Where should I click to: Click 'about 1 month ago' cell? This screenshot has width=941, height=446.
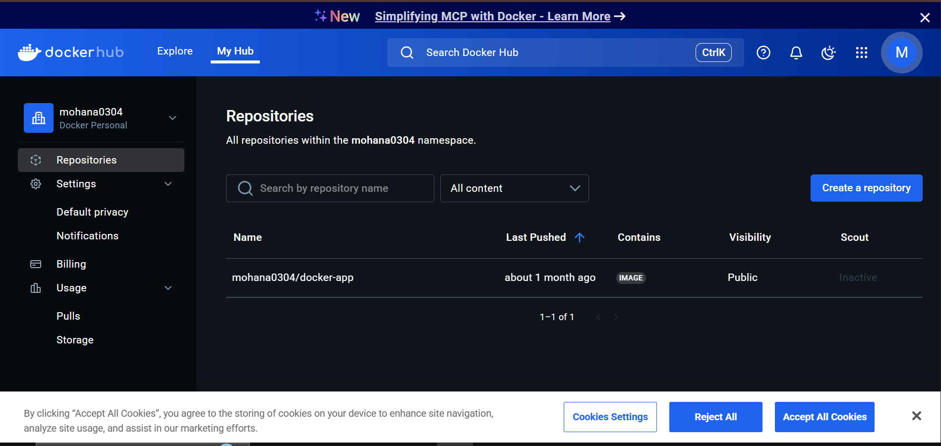pyautogui.click(x=550, y=278)
